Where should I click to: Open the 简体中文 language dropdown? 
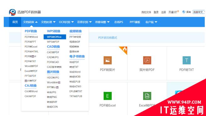pos(199,12)
